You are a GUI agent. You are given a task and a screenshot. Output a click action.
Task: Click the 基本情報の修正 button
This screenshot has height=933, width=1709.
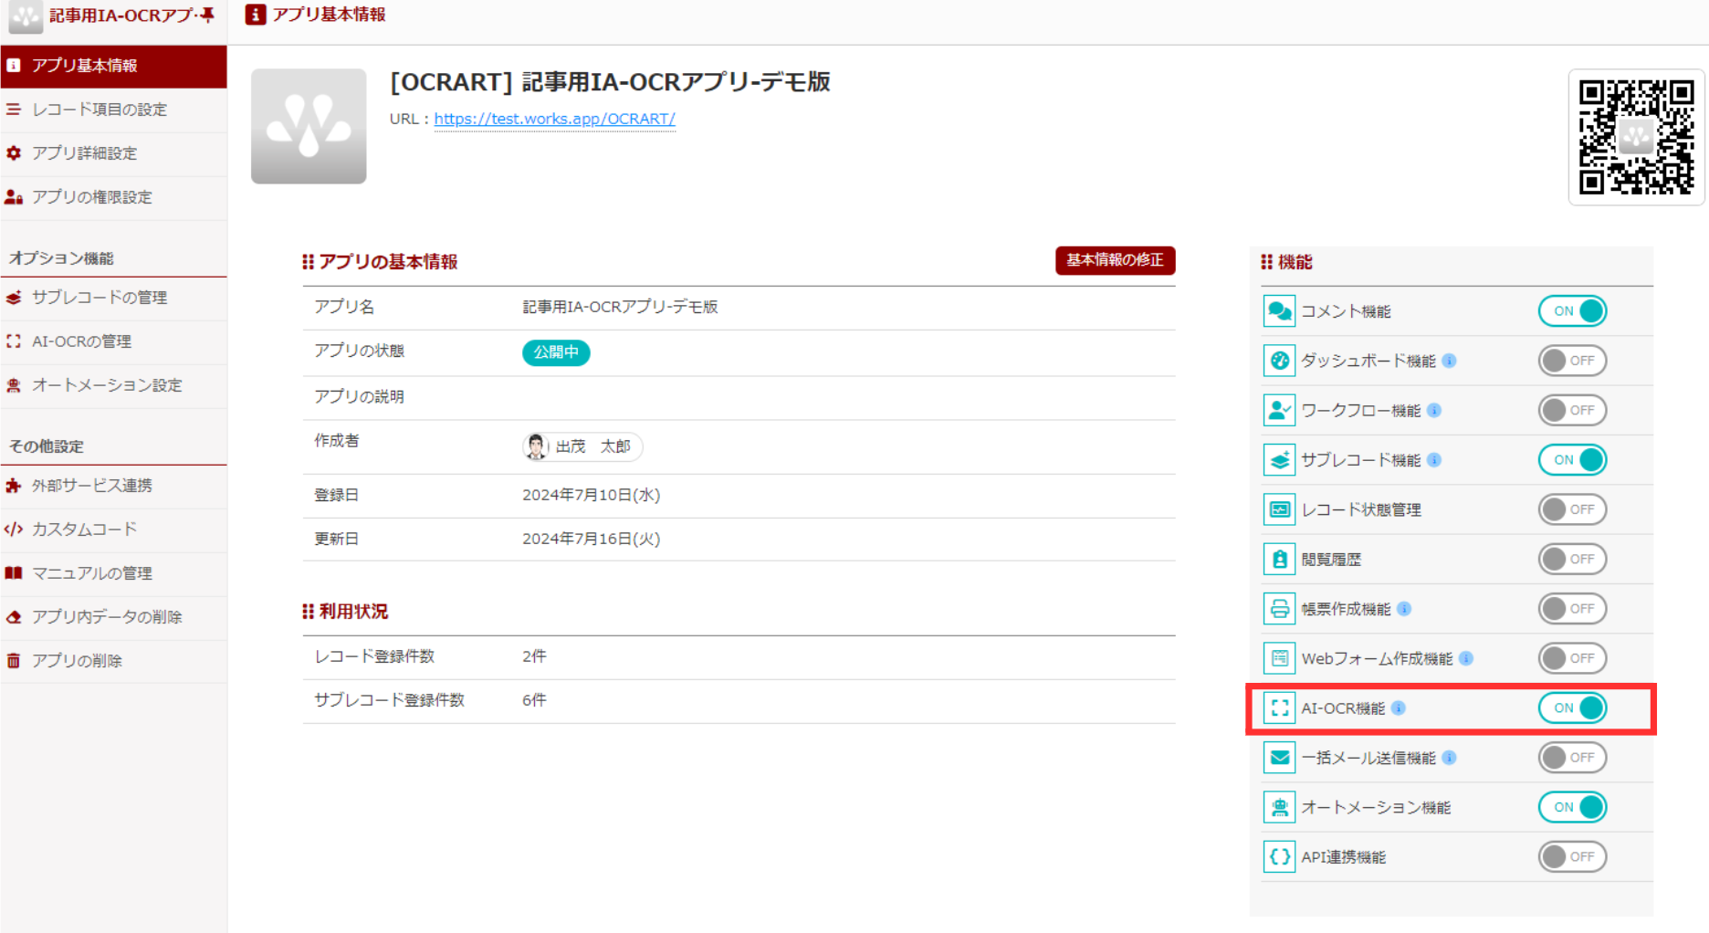[x=1115, y=260]
